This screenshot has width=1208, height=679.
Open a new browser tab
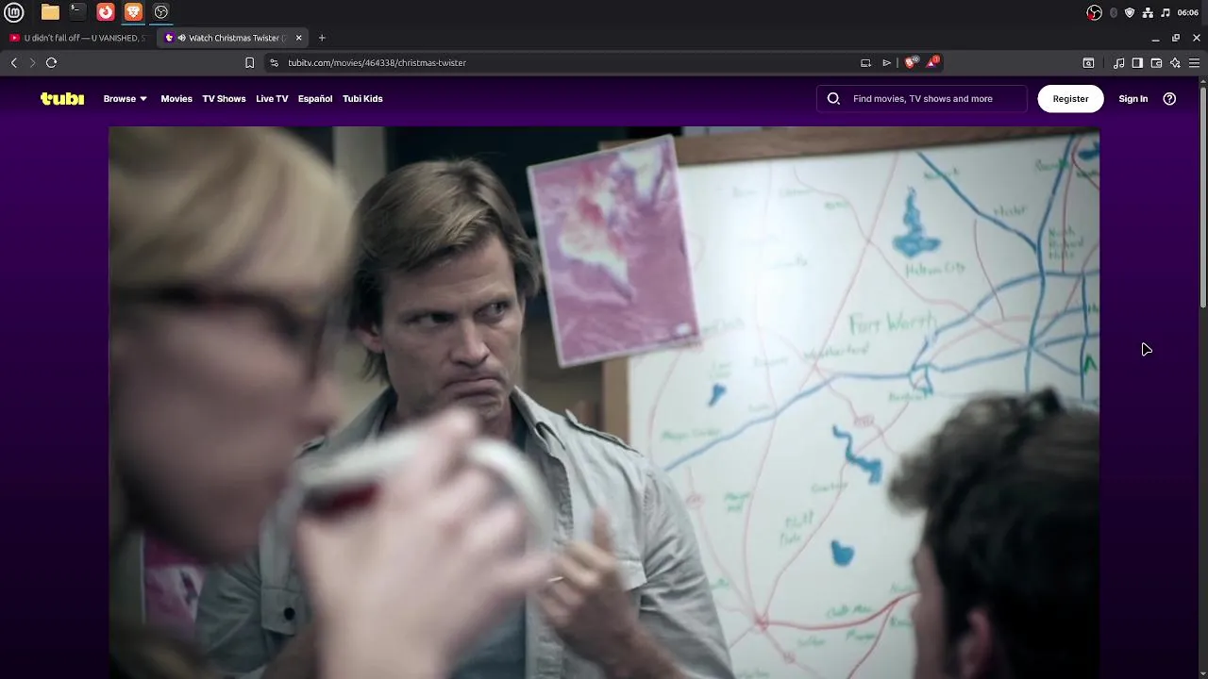click(322, 38)
